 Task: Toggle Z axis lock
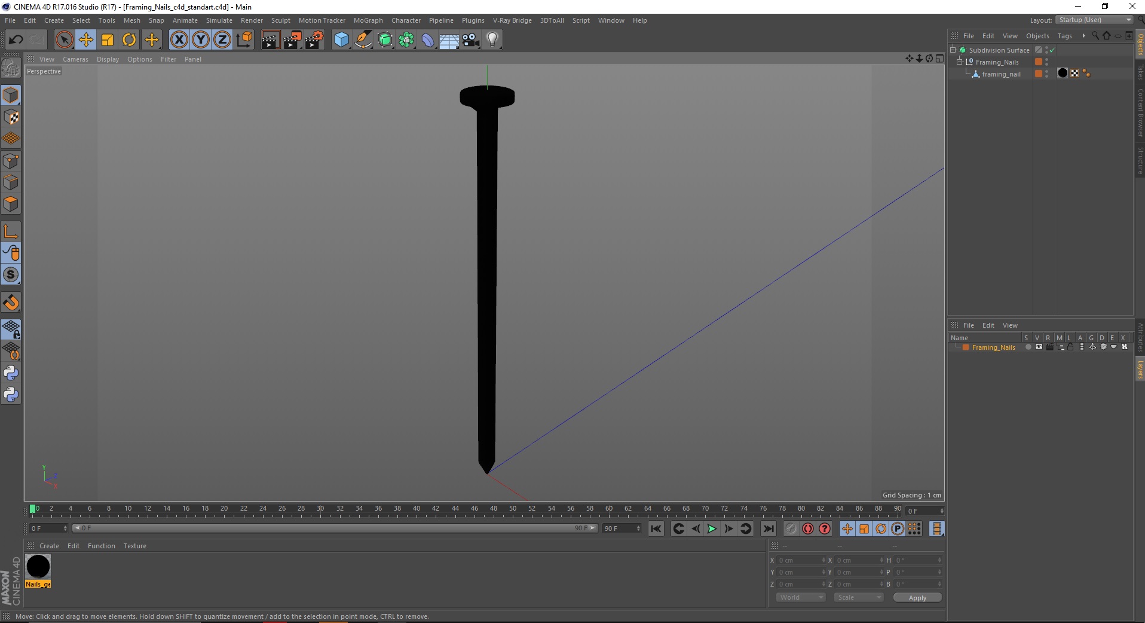click(222, 40)
